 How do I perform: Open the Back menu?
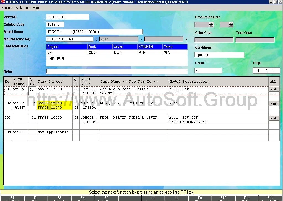click(19, 8)
